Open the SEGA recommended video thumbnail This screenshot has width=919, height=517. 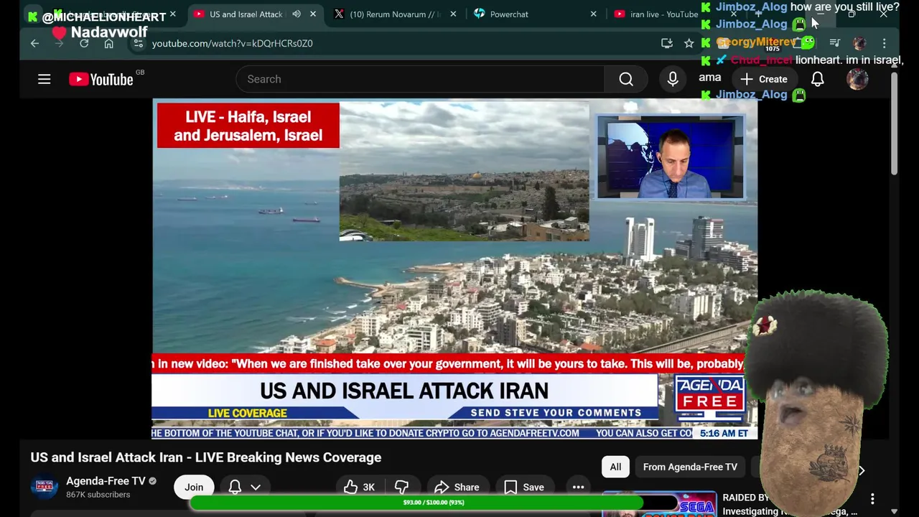point(659,504)
